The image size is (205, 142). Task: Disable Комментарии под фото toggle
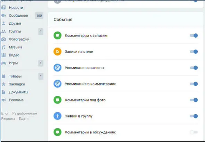pos(194,100)
